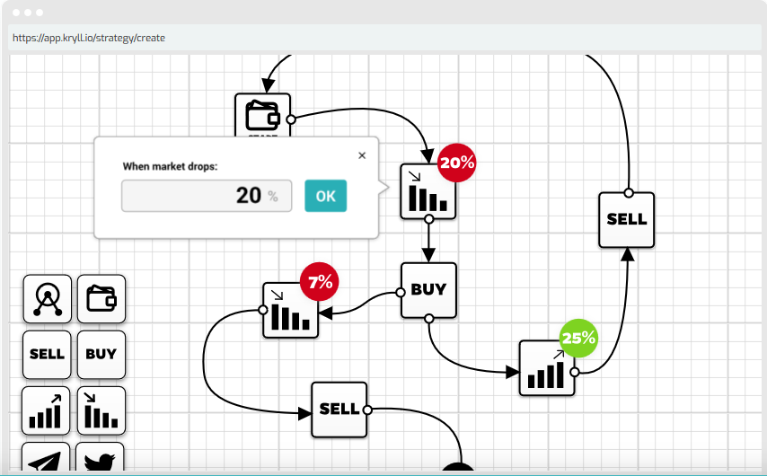The image size is (767, 476).
Task: Select the Twitter bird block in palette
Action: [100, 457]
